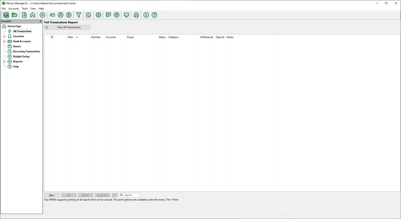Image resolution: width=401 pixels, height=219 pixels.
Task: Open the Currency manager dollar icon
Action: click(69, 15)
